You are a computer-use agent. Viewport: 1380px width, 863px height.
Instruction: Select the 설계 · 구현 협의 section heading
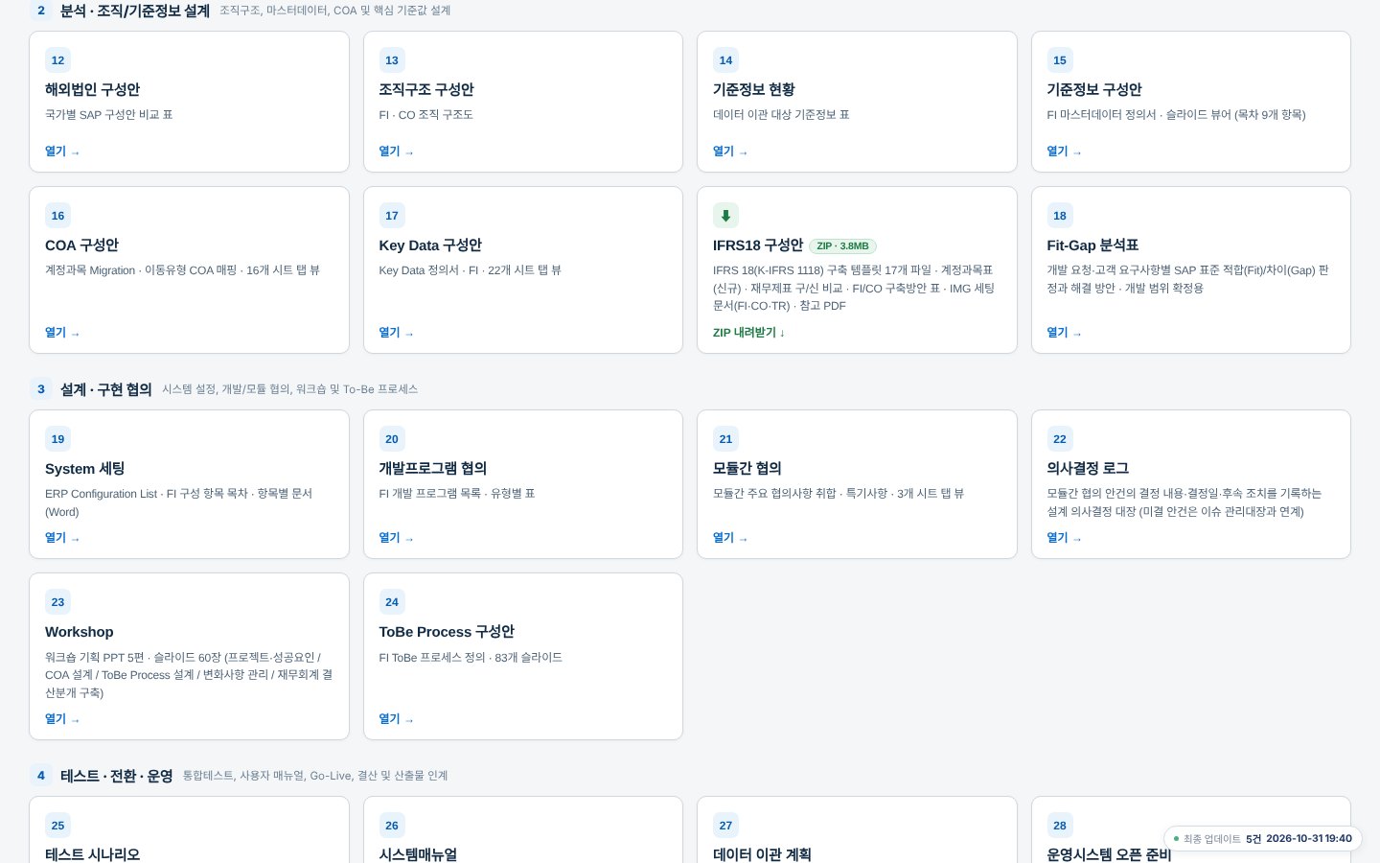106,389
